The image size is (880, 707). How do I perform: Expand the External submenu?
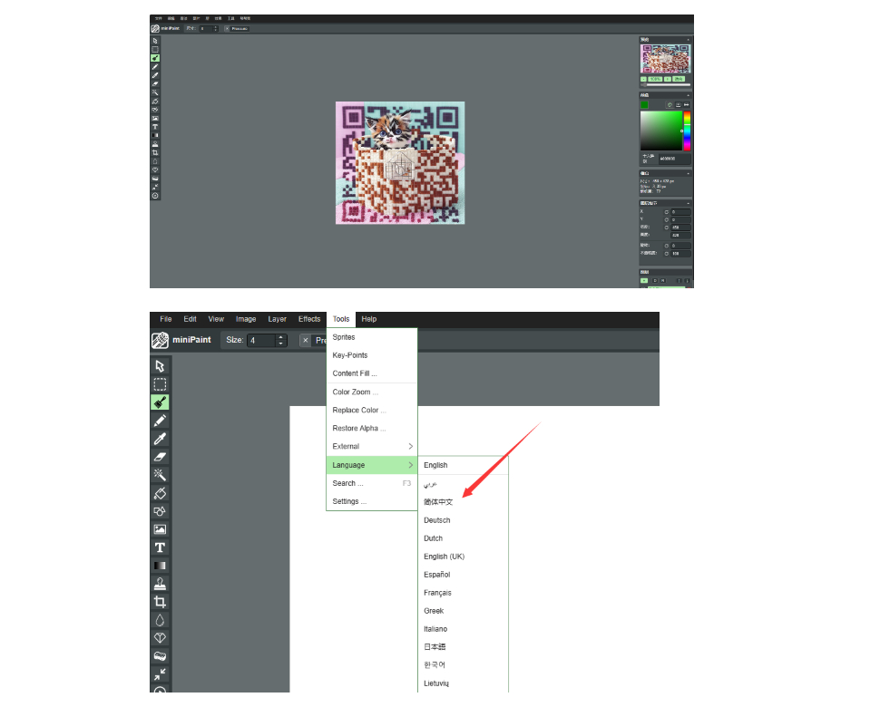372,447
